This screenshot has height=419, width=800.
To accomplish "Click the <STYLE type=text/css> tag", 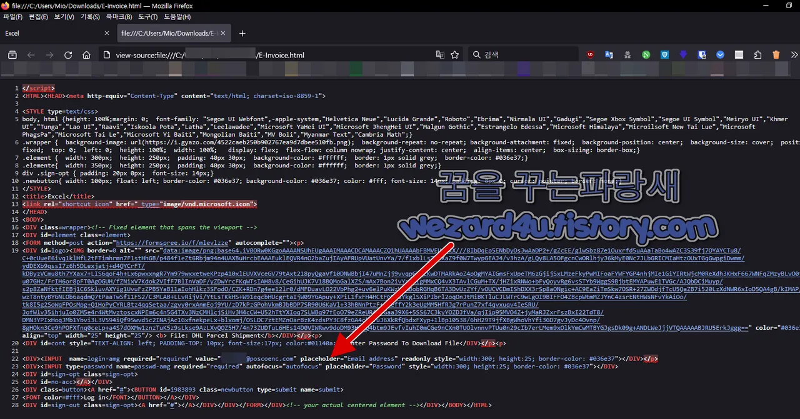I will [x=60, y=111].
